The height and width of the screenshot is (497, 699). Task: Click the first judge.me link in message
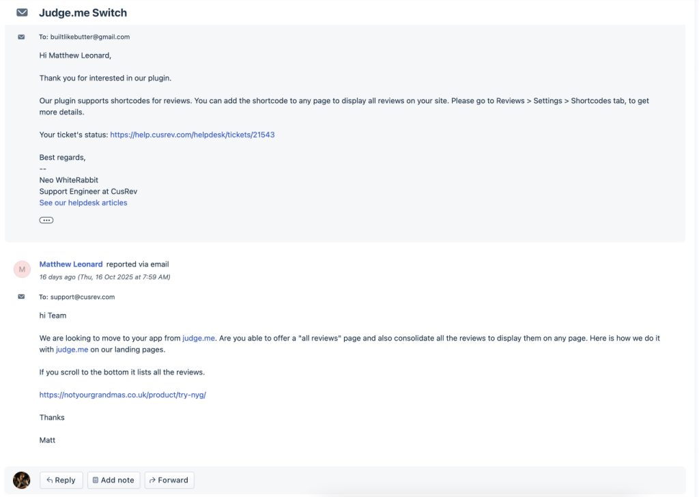(199, 338)
